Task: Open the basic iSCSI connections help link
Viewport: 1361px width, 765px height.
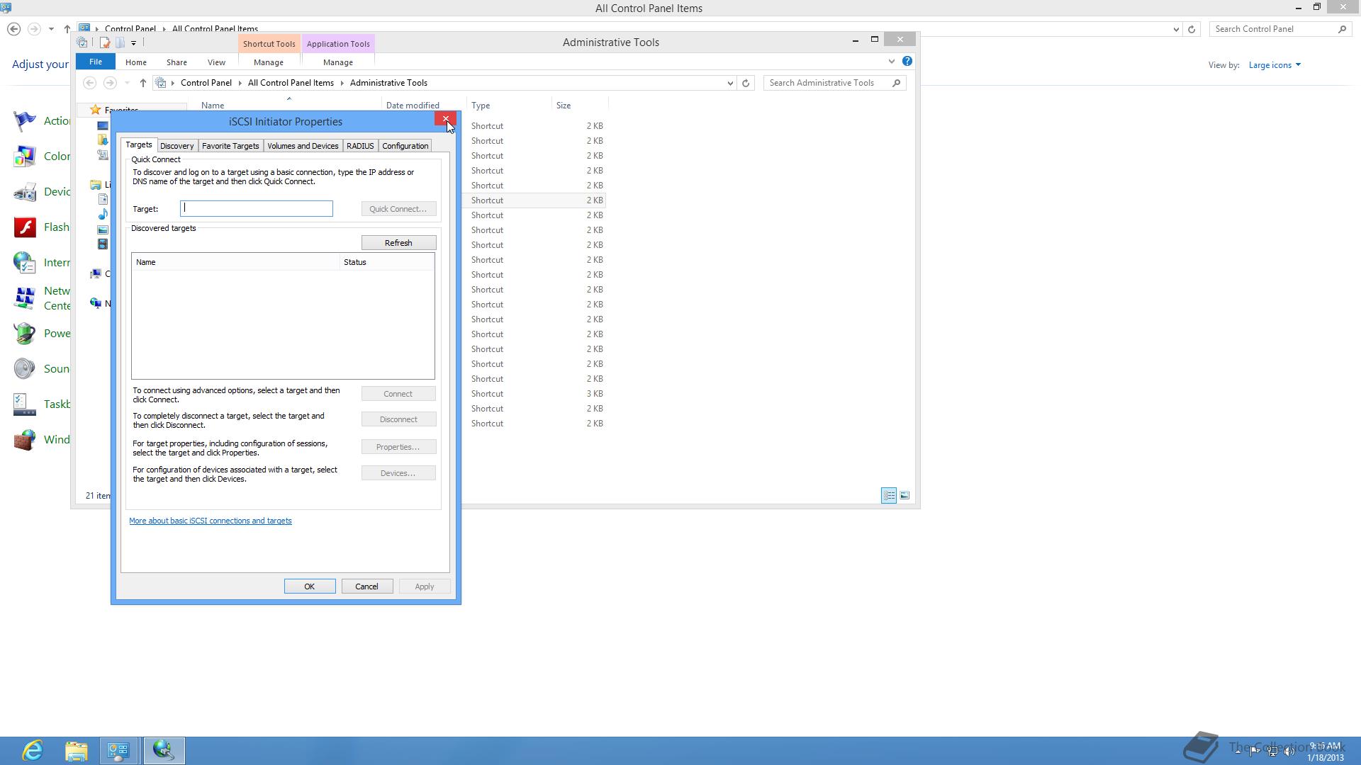Action: pos(210,521)
